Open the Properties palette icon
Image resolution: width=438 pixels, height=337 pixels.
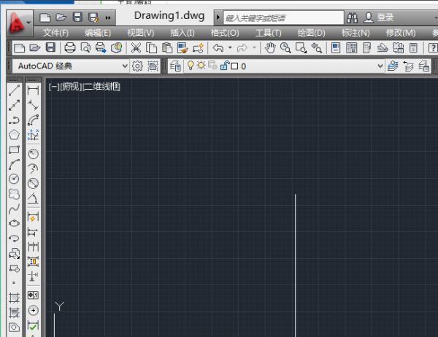tap(336, 47)
